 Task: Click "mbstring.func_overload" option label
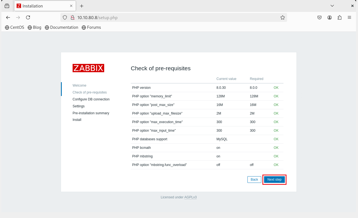(160, 165)
